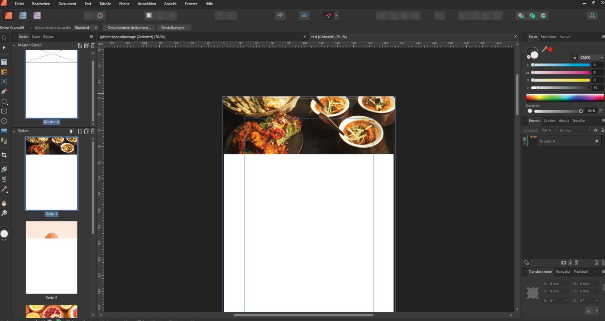Image resolution: width=605 pixels, height=321 pixels.
Task: Collapse the Master-Seiten section
Action: click(13, 45)
